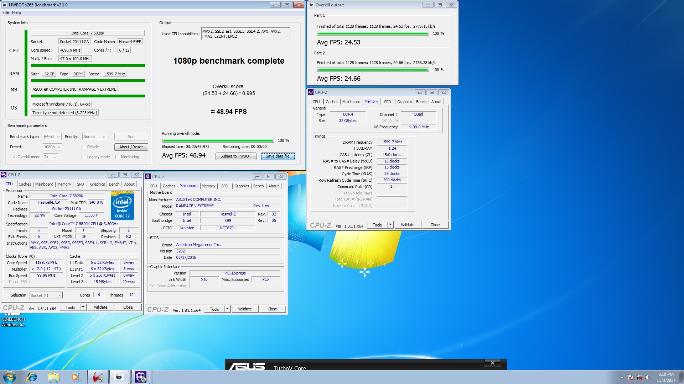
Task: Open the File menu in HWBOT
Action: 6,12
